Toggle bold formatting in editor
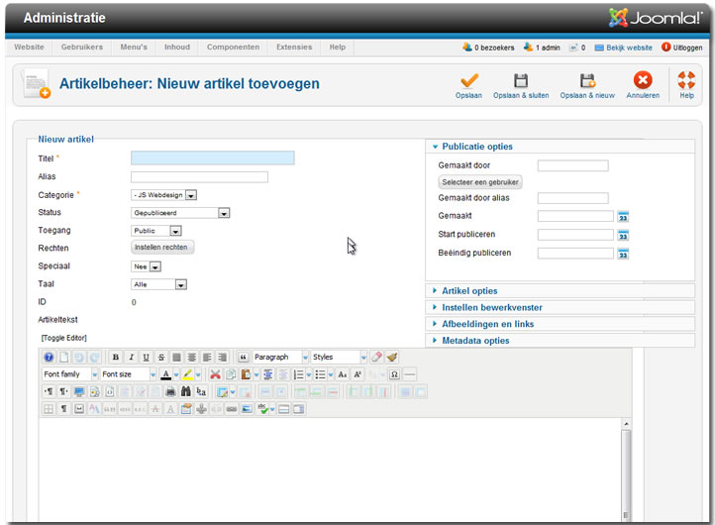This screenshot has width=715, height=525. point(116,357)
